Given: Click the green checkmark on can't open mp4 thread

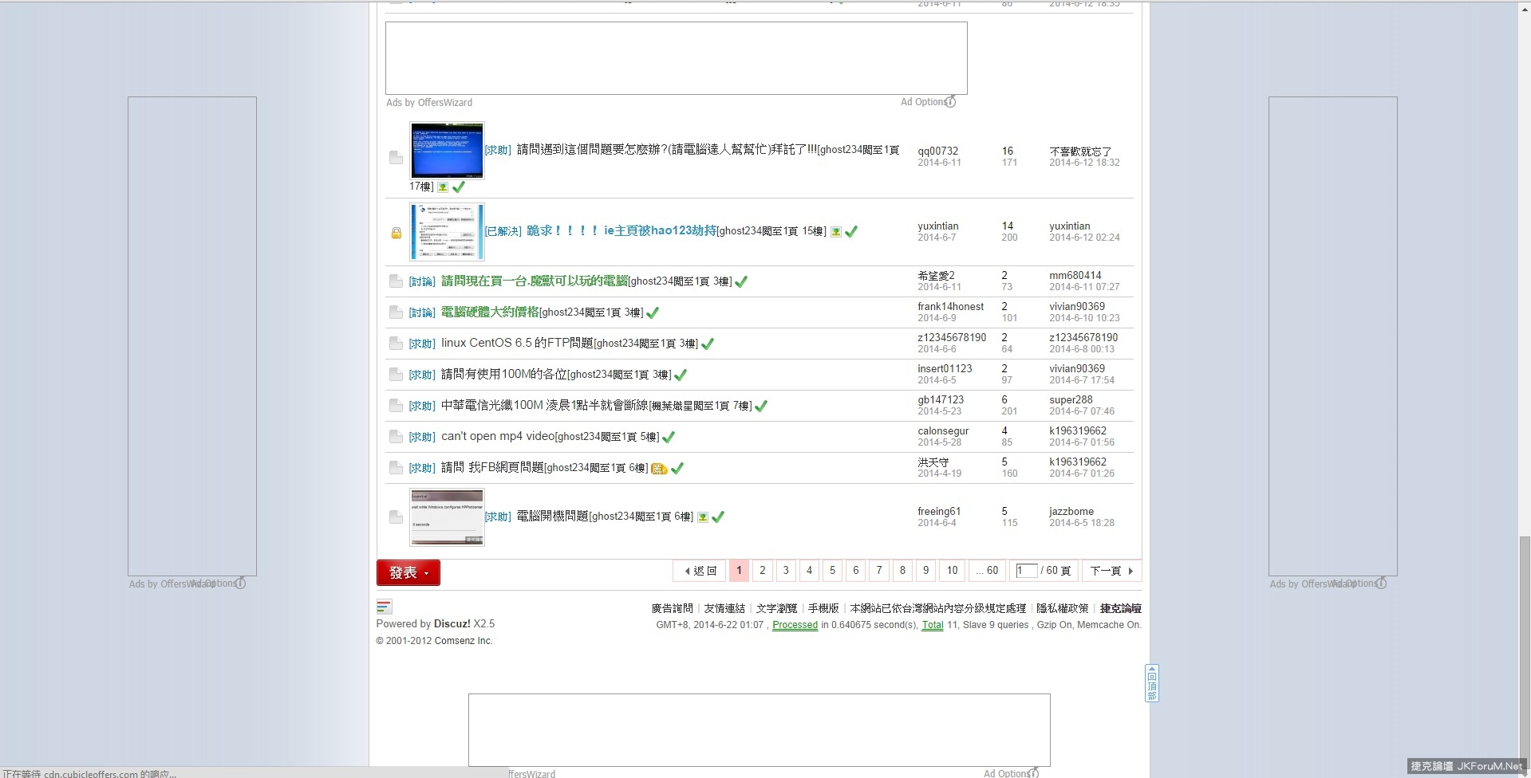Looking at the screenshot, I should click(x=669, y=437).
